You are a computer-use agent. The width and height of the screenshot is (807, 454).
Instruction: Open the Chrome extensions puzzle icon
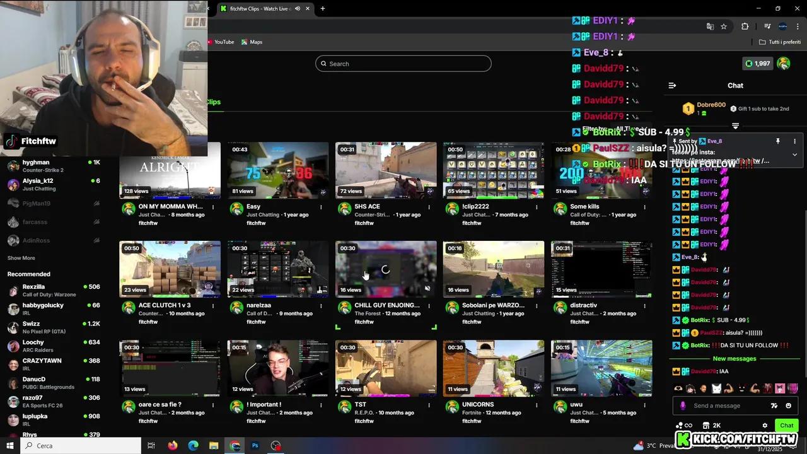click(745, 26)
